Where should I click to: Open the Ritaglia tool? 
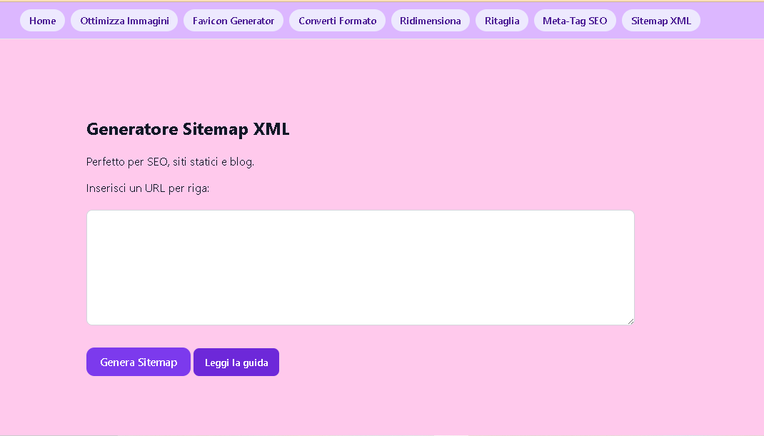(502, 21)
